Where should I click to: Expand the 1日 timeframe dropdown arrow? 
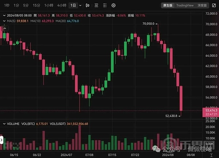[80, 5]
